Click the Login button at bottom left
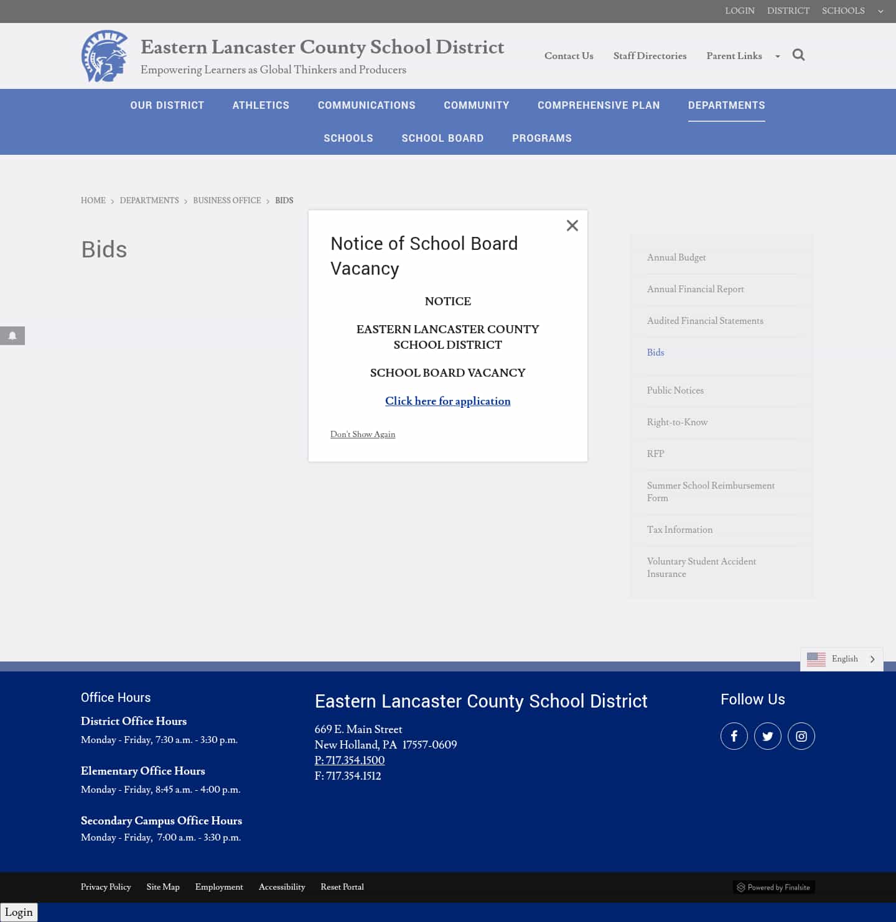The width and height of the screenshot is (896, 922). [19, 912]
